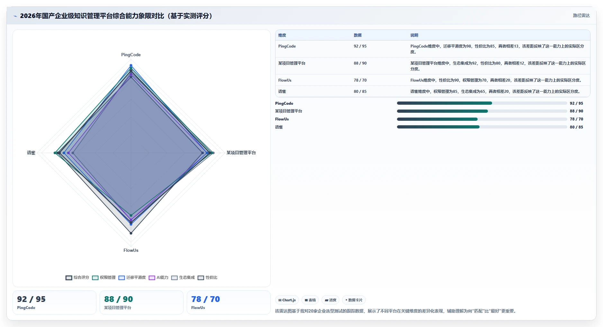The width and height of the screenshot is (603, 327).
Task: Open the 88 / 90 某项目管理平台 data card
Action: coord(141,302)
